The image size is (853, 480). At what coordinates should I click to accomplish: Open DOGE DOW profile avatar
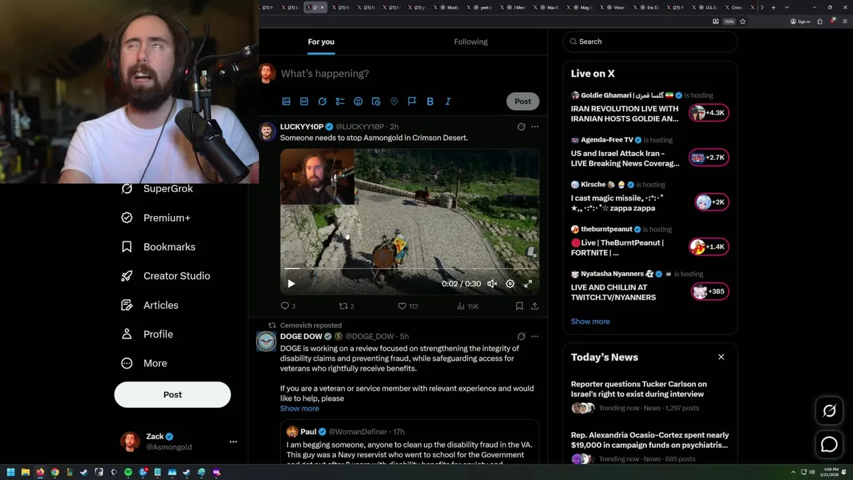tap(267, 341)
